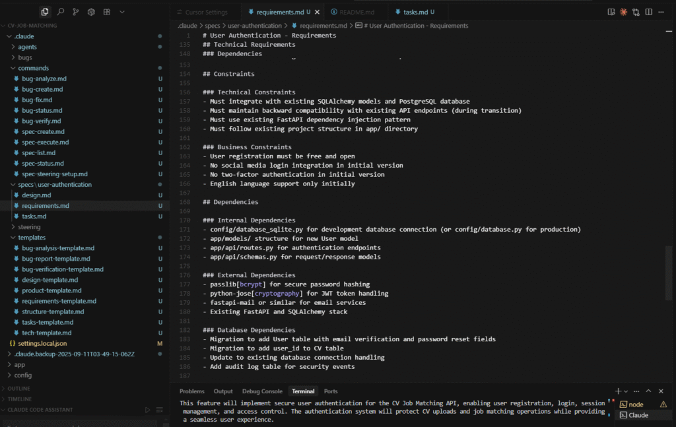Launch Claude Code via orange spark icon
The image size is (676, 427).
tap(623, 12)
